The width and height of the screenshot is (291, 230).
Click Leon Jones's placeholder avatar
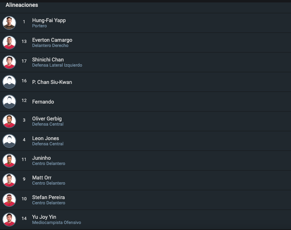[9, 140]
